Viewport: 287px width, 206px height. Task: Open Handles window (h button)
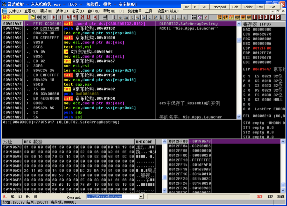click(x=144, y=17)
